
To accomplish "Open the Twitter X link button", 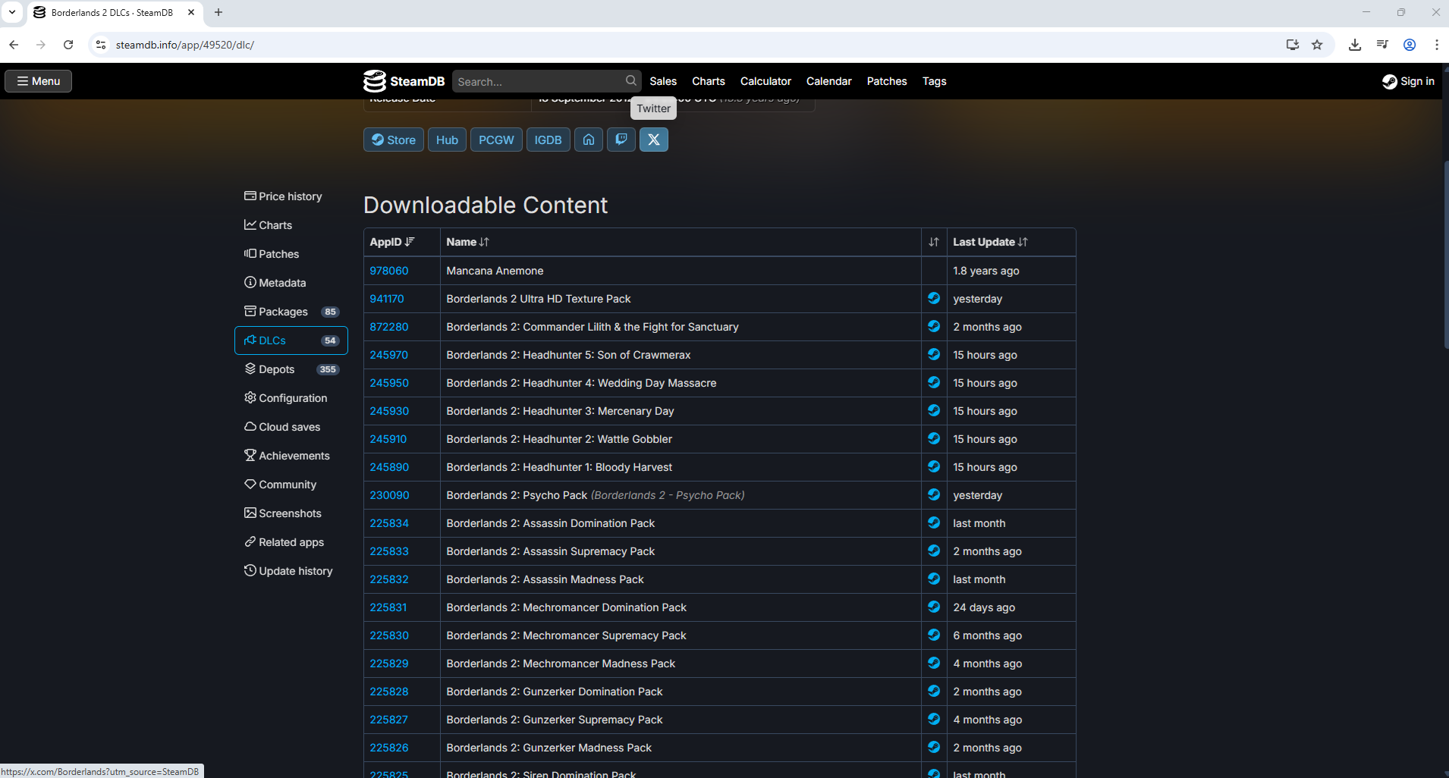I will point(653,140).
